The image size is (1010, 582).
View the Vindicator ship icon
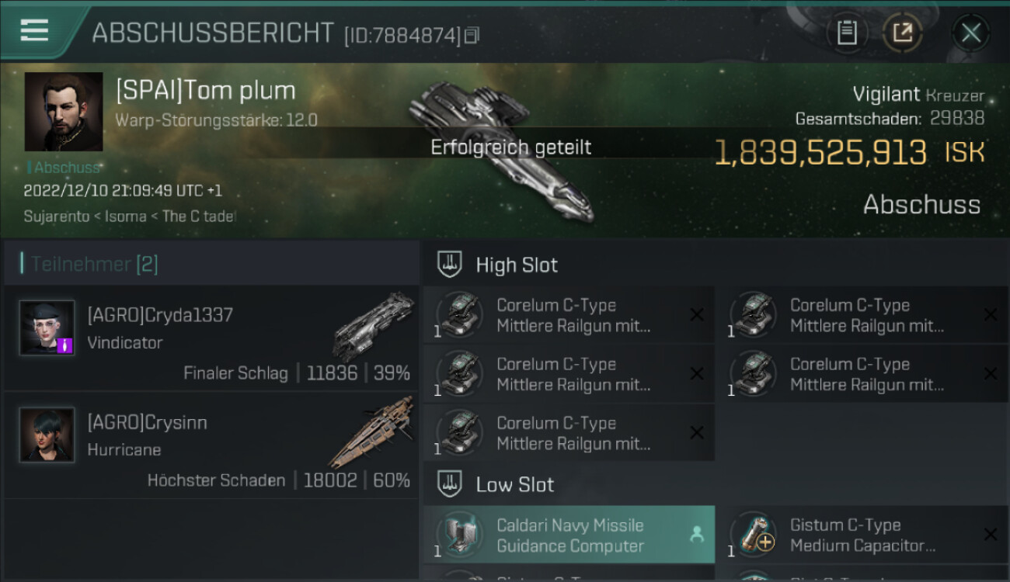(374, 324)
